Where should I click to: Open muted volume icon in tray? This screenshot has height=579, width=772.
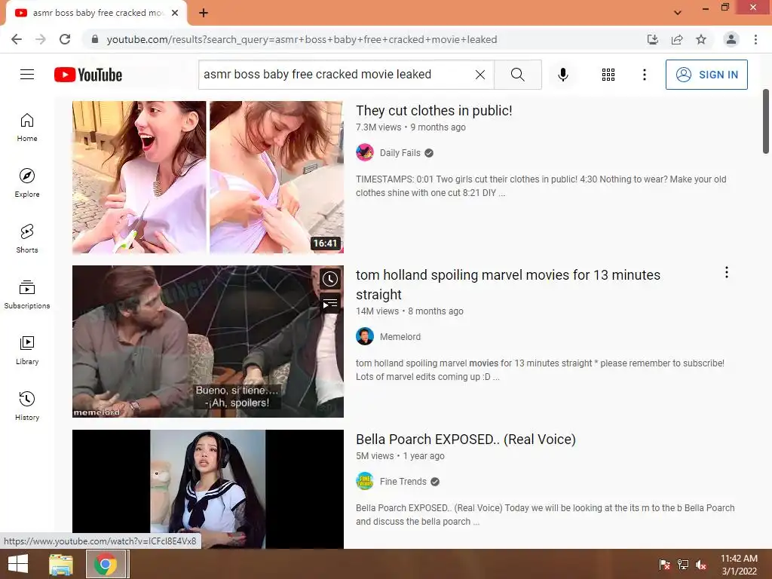point(701,565)
